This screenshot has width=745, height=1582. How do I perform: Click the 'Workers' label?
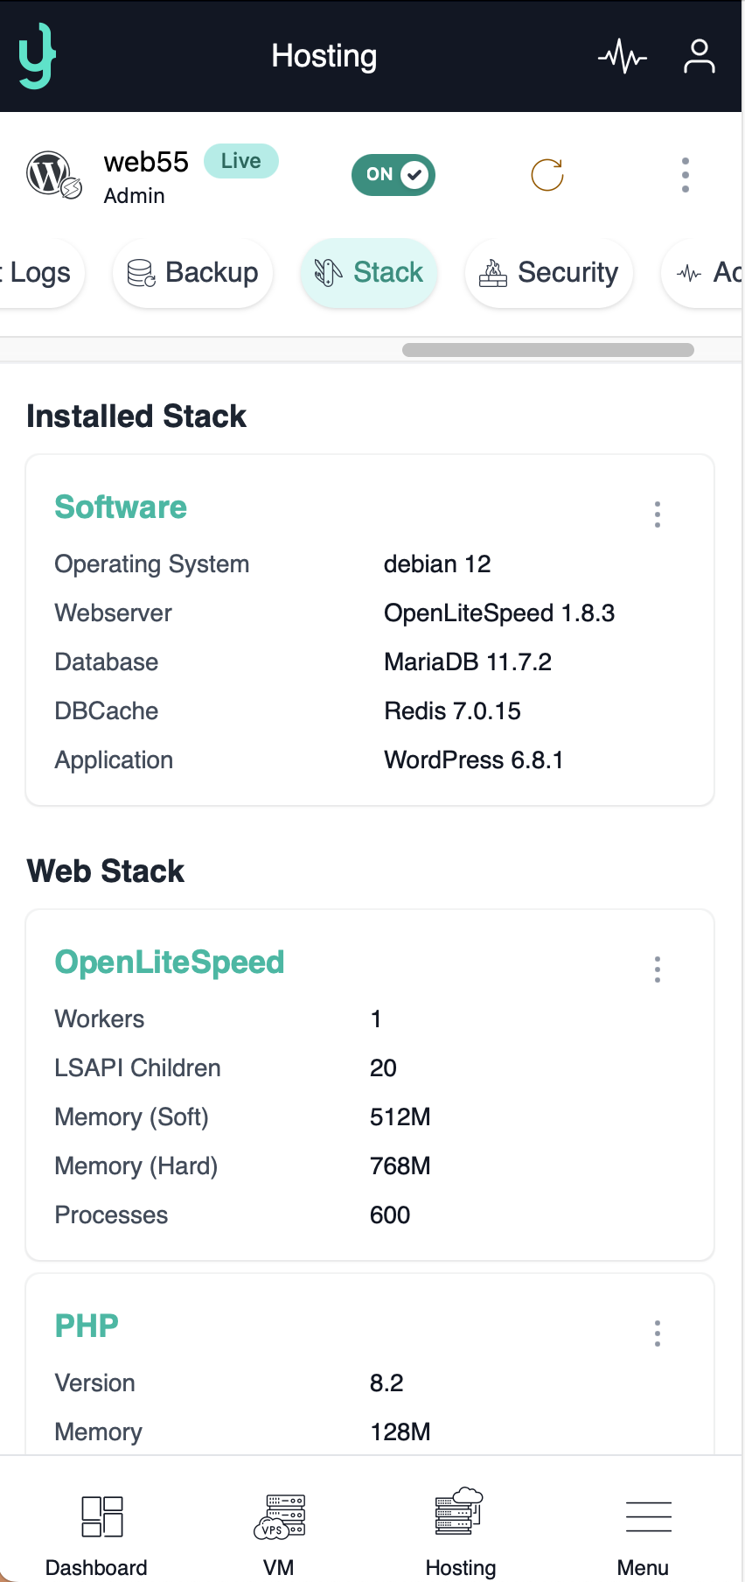(100, 1019)
